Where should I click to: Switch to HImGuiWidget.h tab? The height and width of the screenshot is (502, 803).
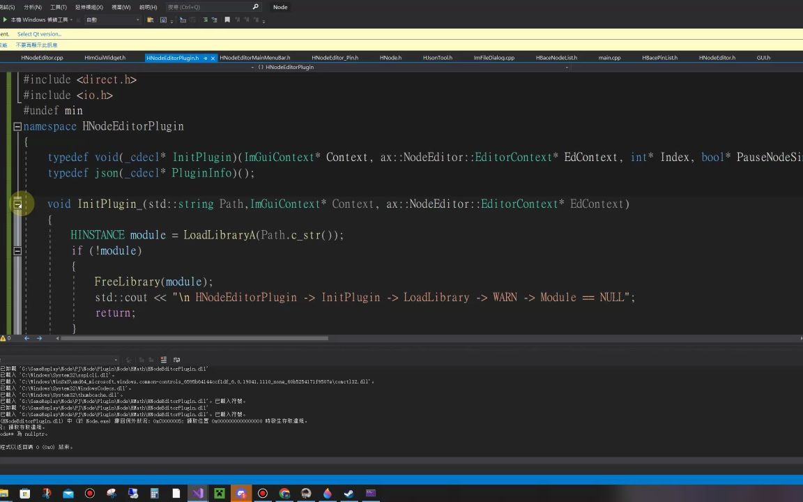click(105, 57)
